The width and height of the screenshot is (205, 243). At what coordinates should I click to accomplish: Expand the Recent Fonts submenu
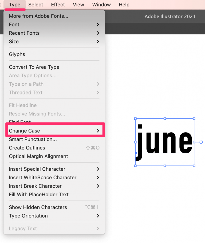[98, 33]
